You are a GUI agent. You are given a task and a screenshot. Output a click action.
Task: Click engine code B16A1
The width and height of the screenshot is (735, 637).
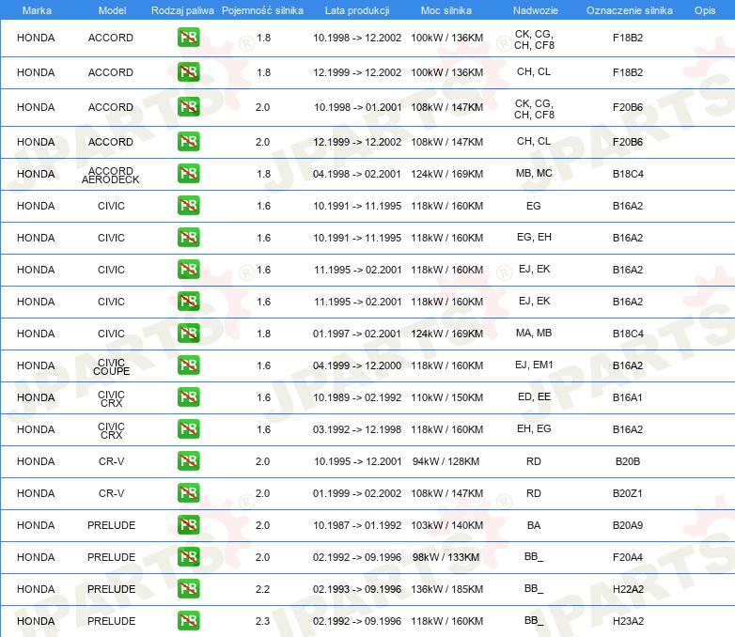[628, 397]
